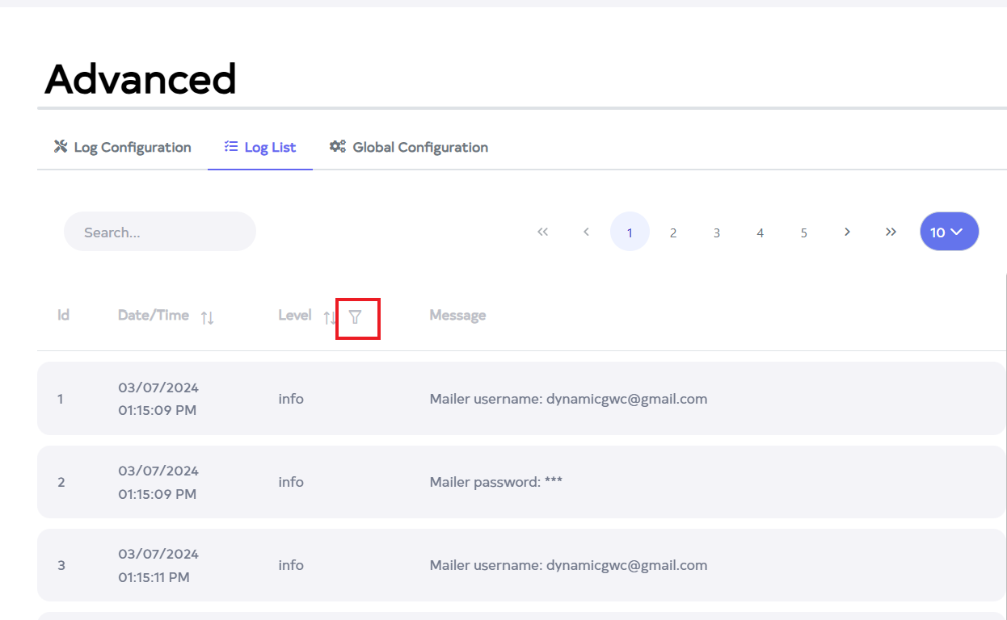1007x620 pixels.
Task: Go to previous page chevron
Action: point(586,232)
